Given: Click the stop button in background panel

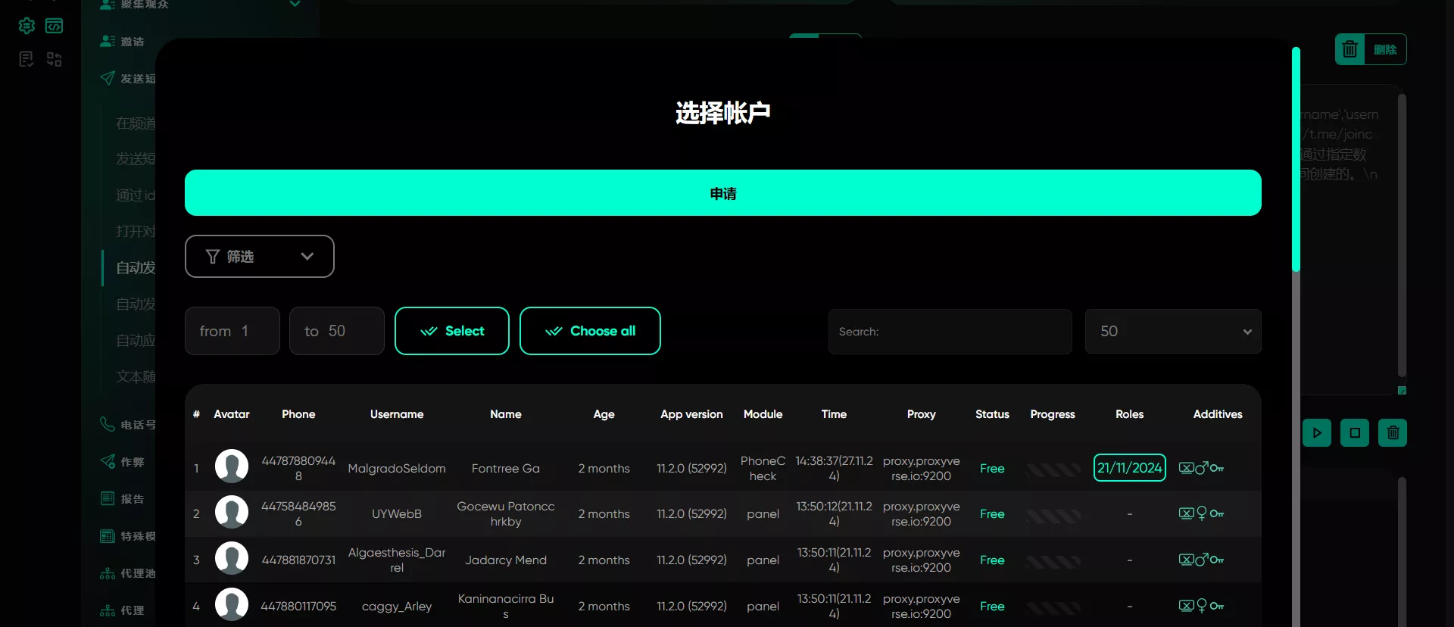Looking at the screenshot, I should pos(1355,433).
